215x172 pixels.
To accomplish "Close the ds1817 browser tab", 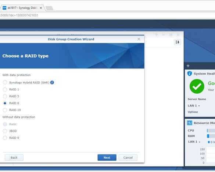I will (41, 8).
